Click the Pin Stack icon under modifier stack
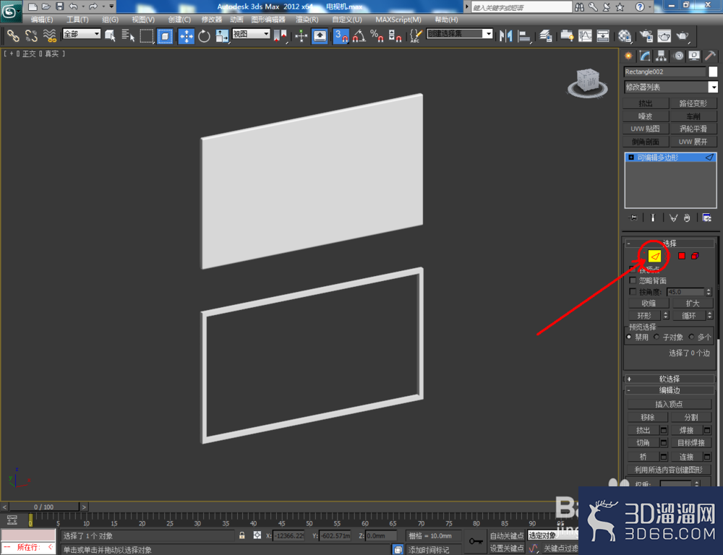This screenshot has width=723, height=555. click(x=633, y=218)
